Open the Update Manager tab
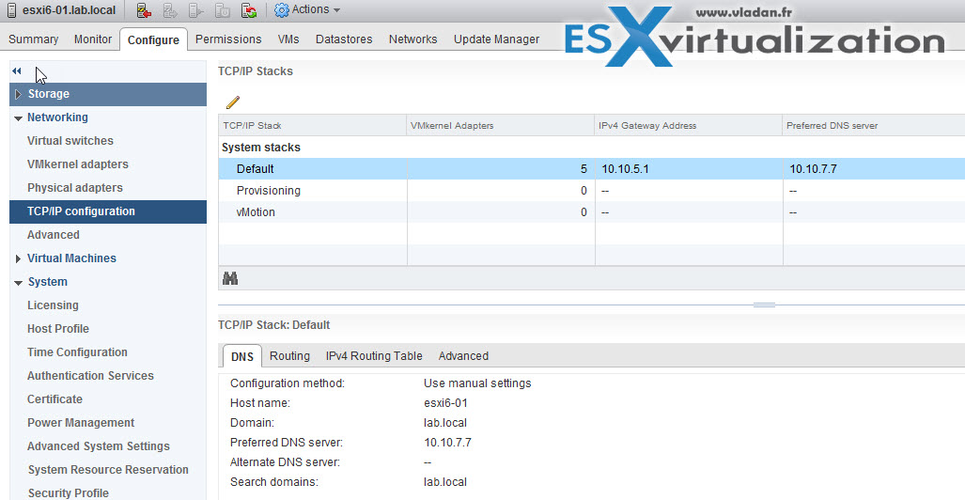The height and width of the screenshot is (500, 965). click(497, 39)
